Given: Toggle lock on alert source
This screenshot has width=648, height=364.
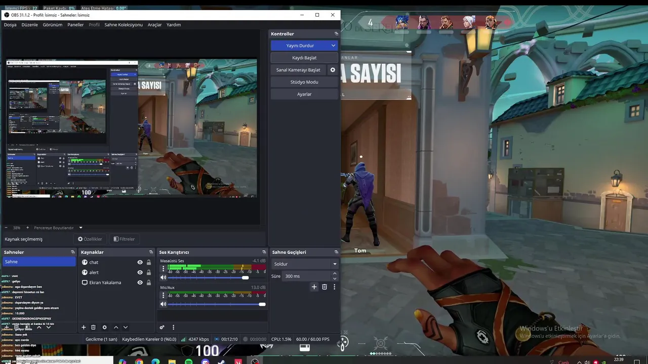Looking at the screenshot, I should point(149,272).
